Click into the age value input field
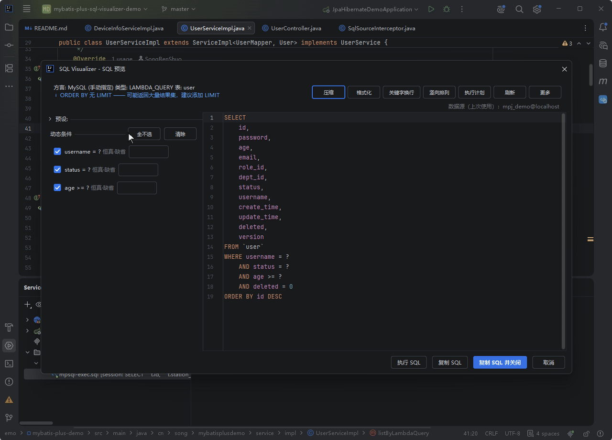The width and height of the screenshot is (612, 440). tap(137, 188)
